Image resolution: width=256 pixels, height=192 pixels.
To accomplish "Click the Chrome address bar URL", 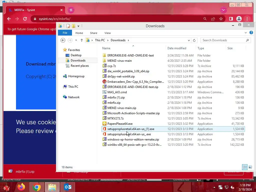I will click(54, 19).
